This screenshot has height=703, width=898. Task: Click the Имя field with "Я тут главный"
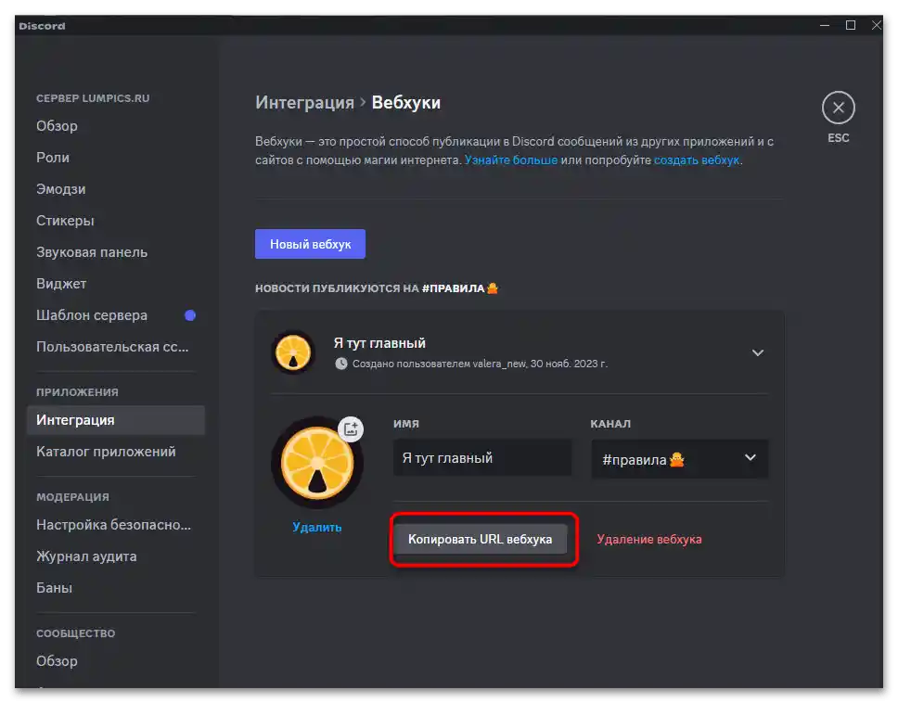click(482, 457)
